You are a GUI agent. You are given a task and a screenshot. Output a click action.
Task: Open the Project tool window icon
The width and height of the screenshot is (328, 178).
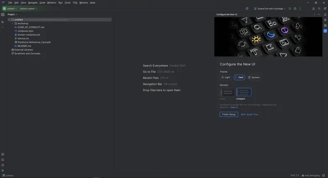coord(3,14)
